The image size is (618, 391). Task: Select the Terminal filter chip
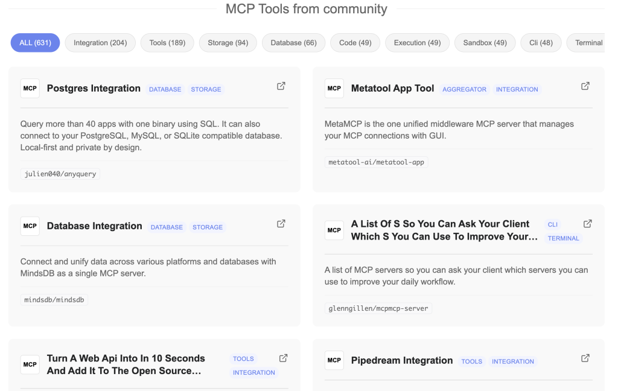click(x=586, y=43)
